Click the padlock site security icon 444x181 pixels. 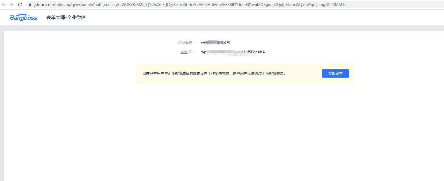30,5
